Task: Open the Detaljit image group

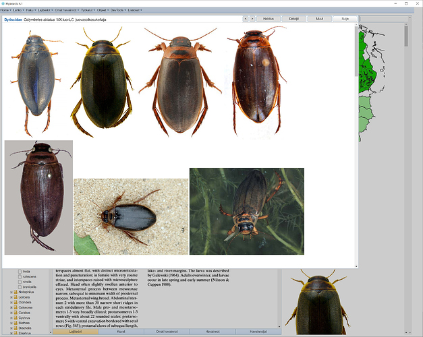Action: [x=293, y=19]
